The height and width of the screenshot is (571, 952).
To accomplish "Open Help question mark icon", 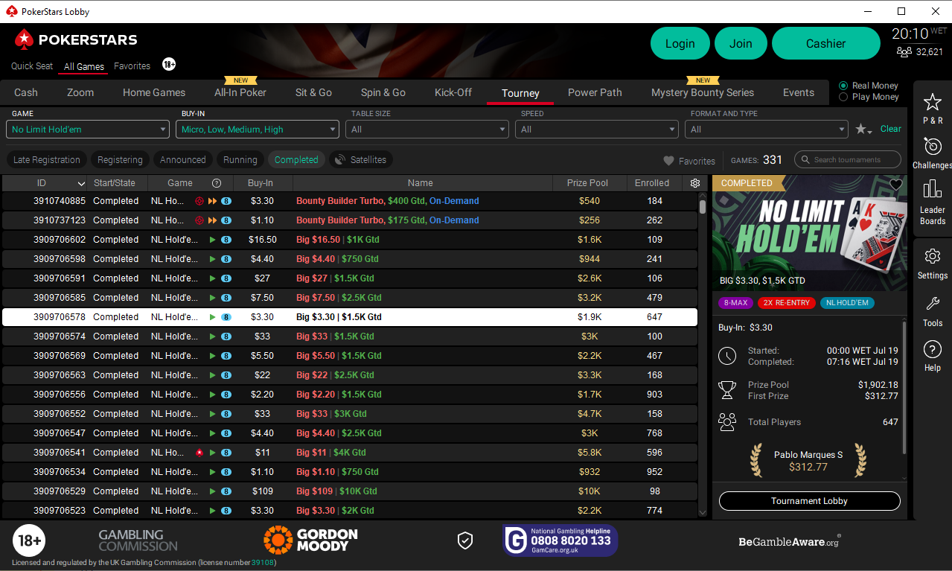I will click(932, 349).
